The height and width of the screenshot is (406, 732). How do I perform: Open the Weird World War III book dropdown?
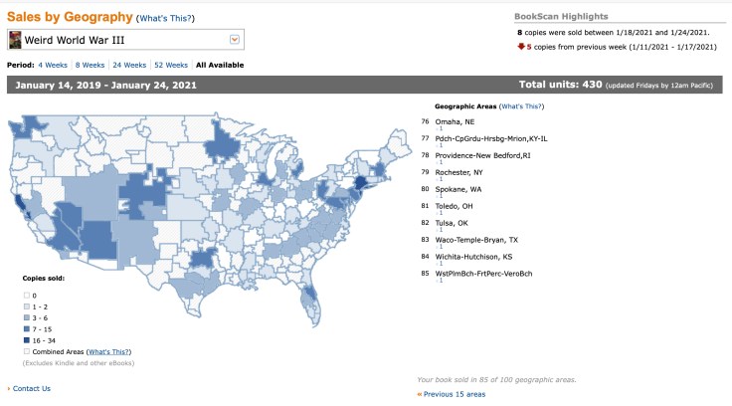click(x=235, y=40)
